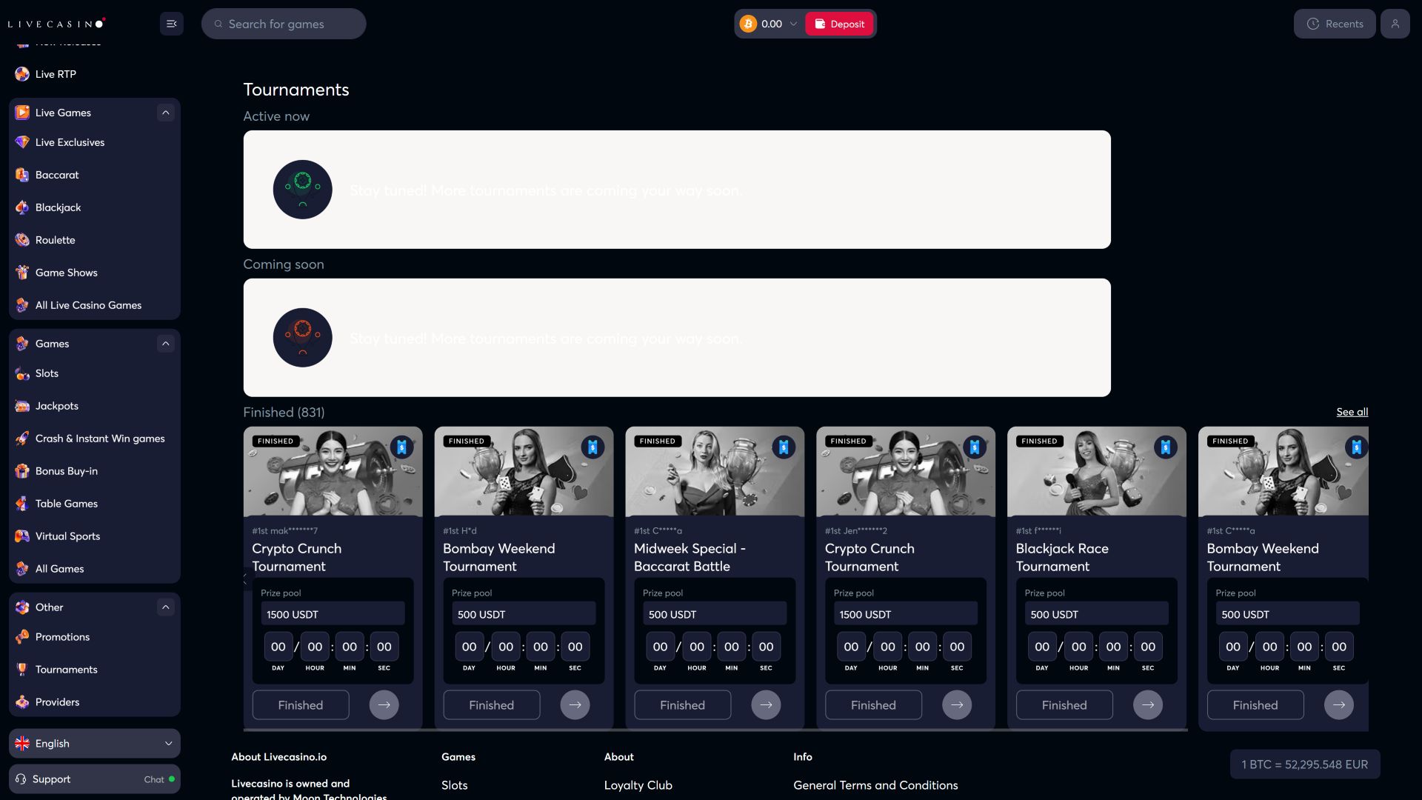1422x800 pixels.
Task: Select Live Exclusives menu item
Action: (95, 142)
